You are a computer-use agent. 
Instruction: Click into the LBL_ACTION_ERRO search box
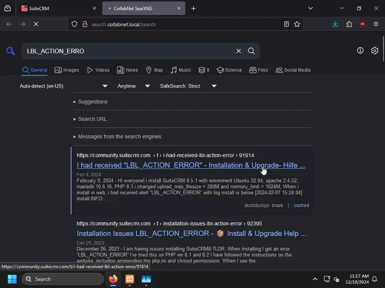(128, 51)
